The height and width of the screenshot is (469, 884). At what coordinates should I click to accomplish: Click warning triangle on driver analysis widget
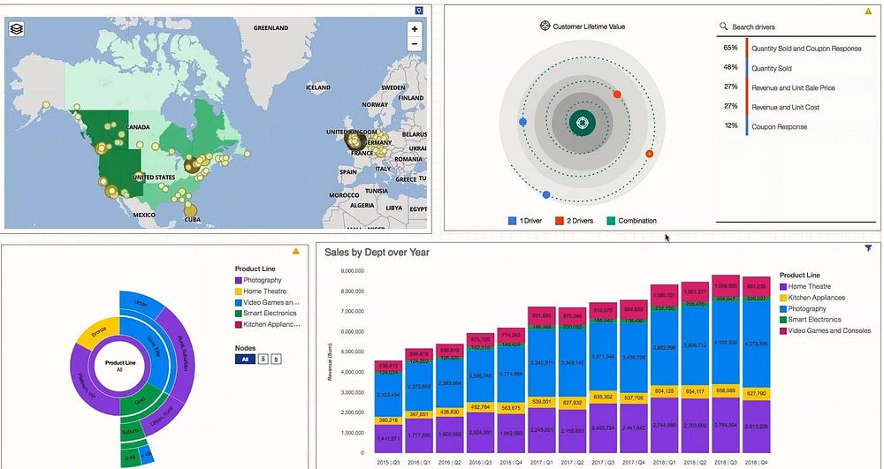(x=868, y=11)
